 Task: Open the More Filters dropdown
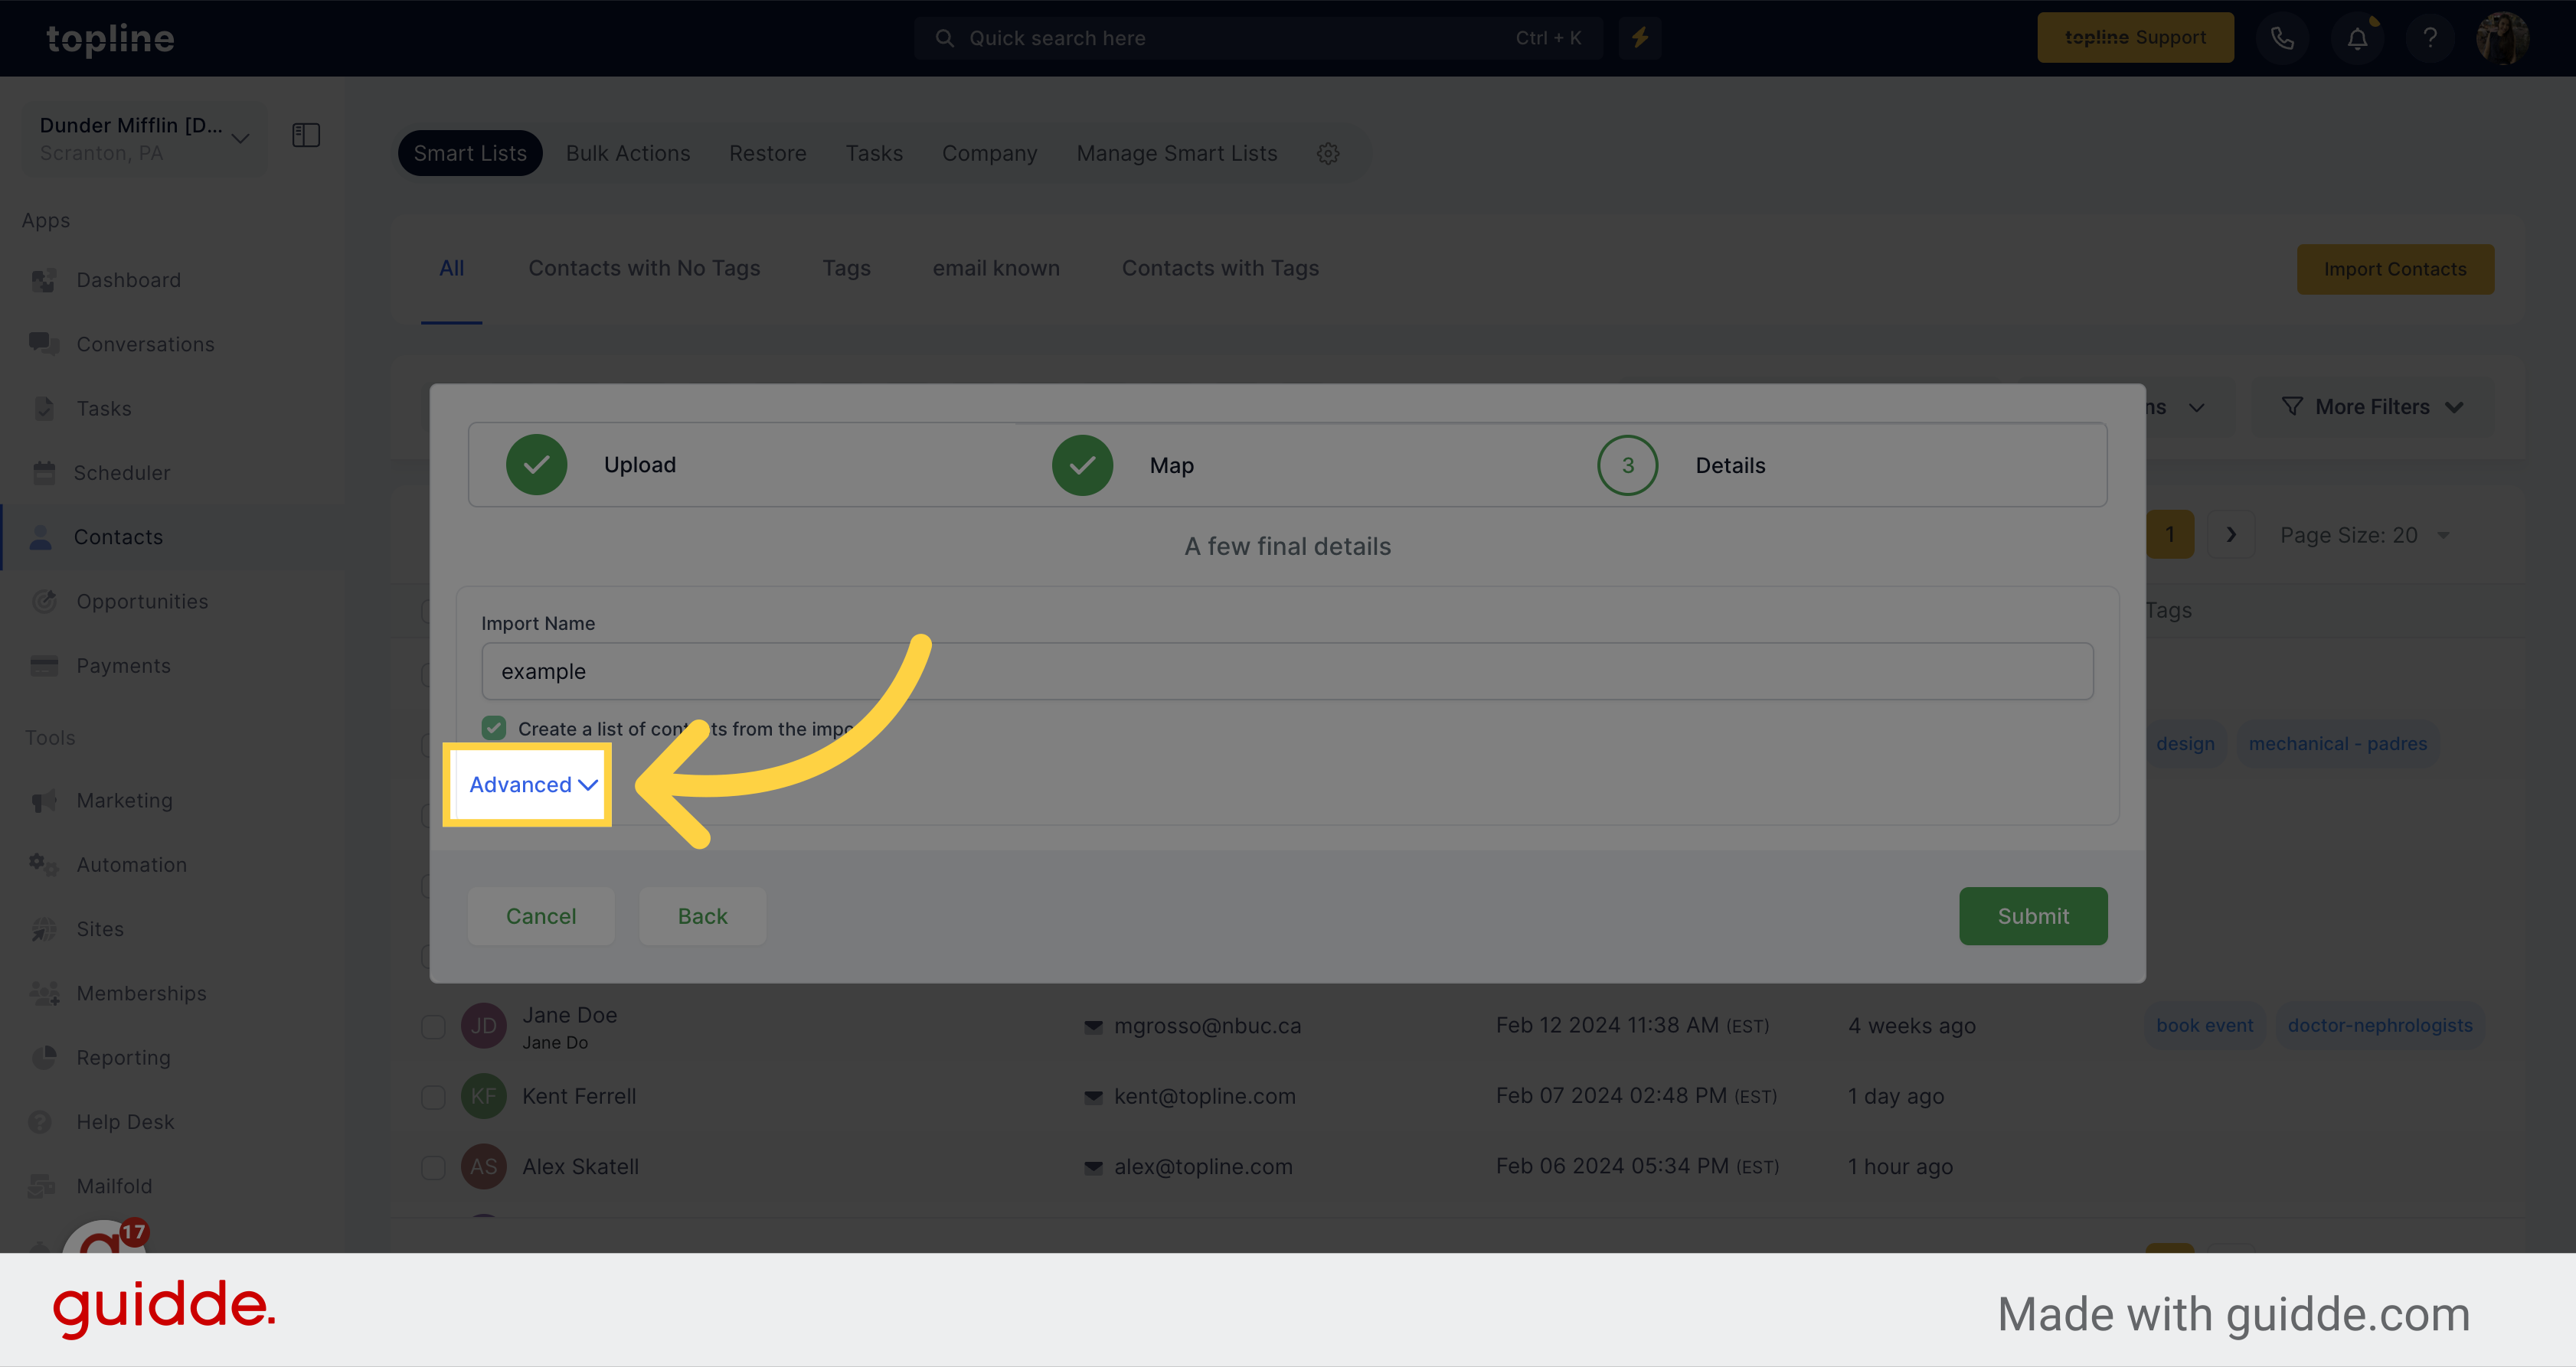pos(2373,405)
